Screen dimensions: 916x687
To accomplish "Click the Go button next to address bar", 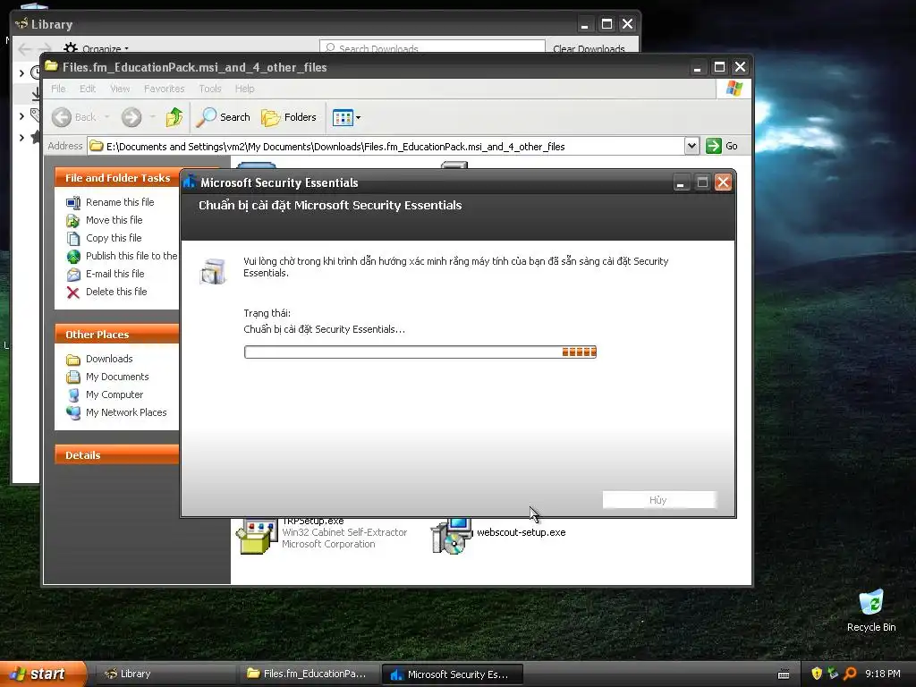I will coord(722,146).
